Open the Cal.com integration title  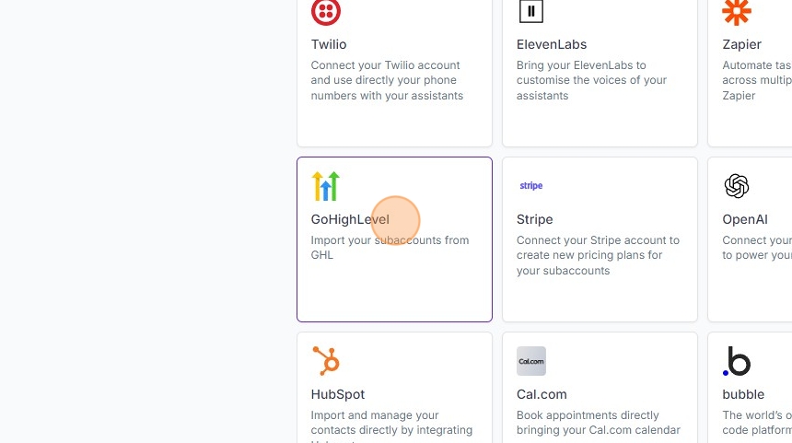point(542,394)
